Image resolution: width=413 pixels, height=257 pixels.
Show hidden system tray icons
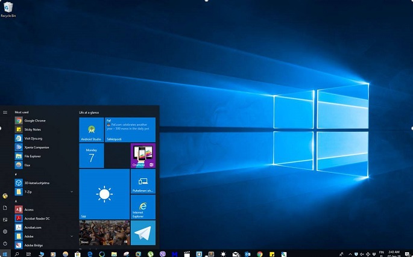(350, 254)
